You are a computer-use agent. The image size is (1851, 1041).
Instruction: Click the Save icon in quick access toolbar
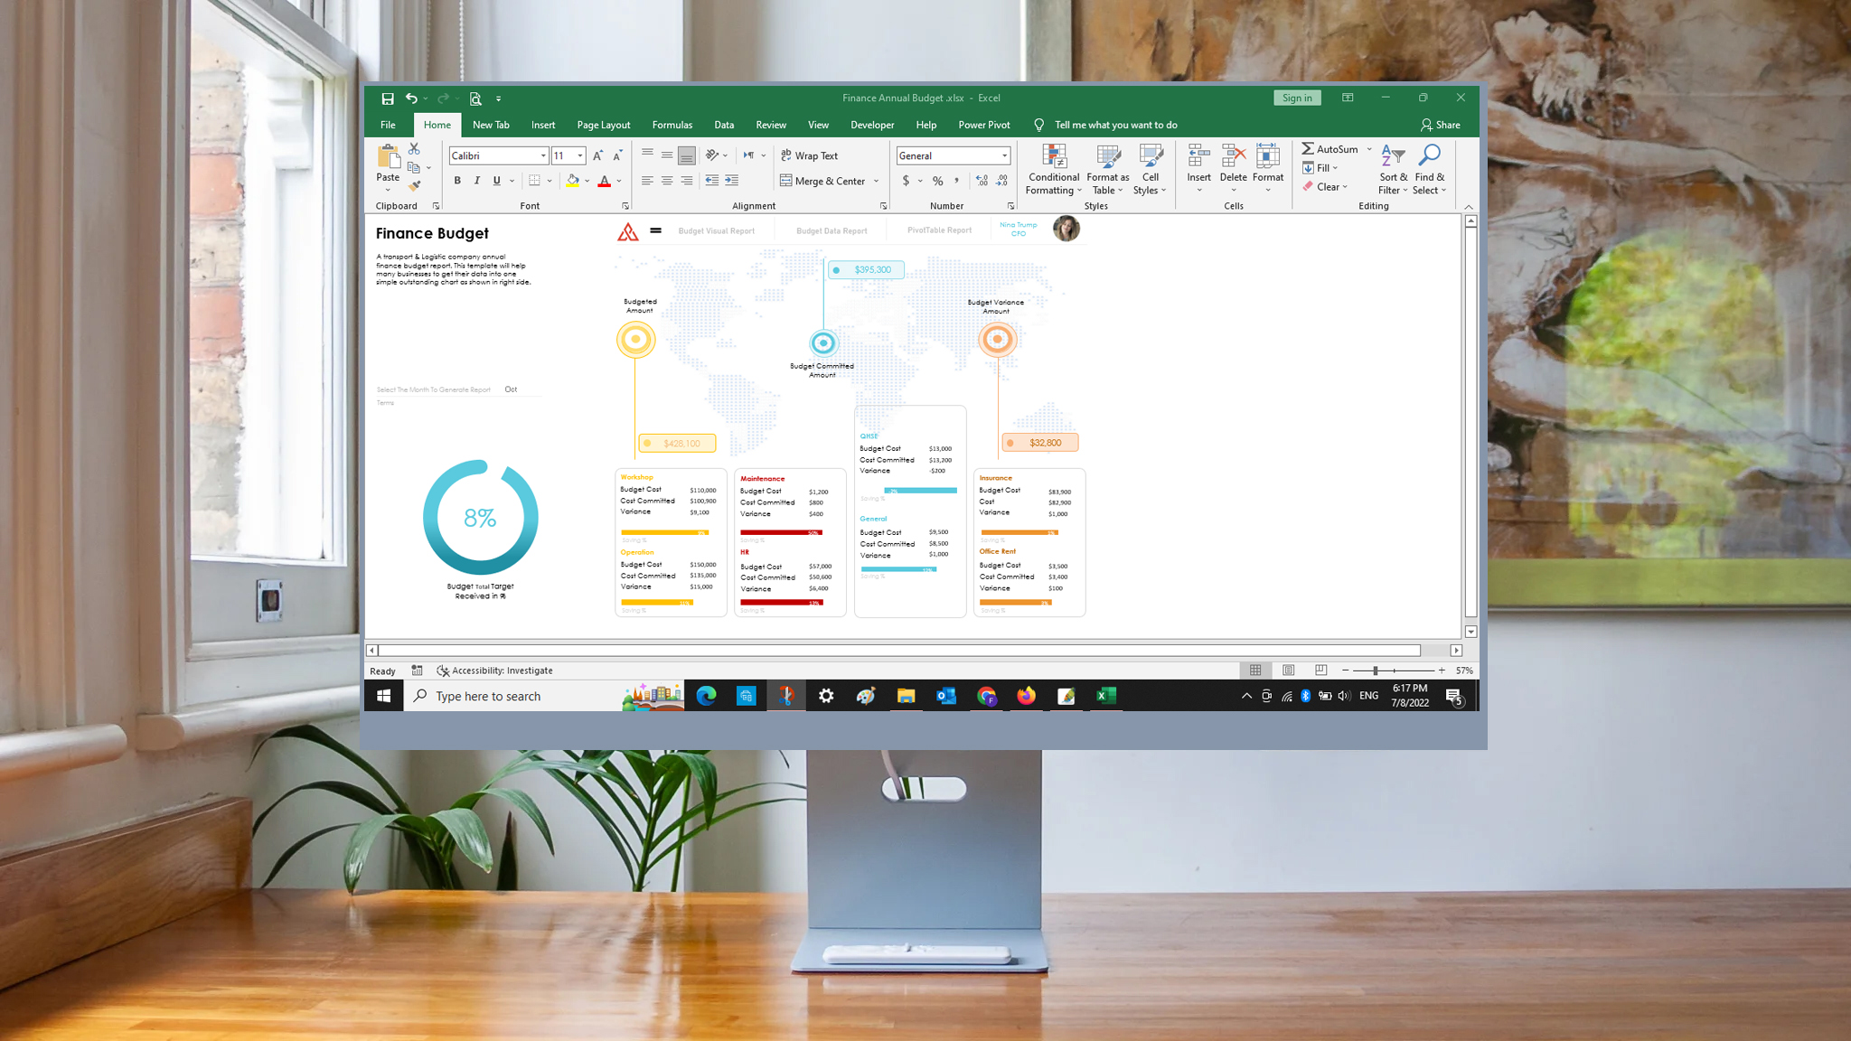pos(387,98)
